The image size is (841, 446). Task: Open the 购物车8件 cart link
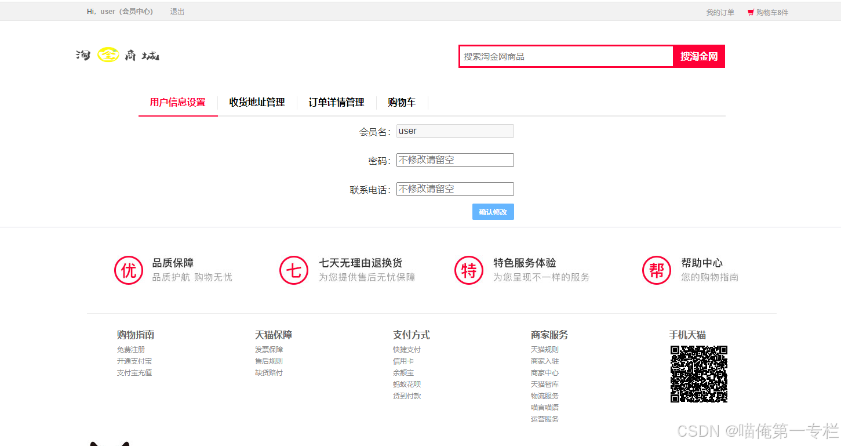point(772,12)
